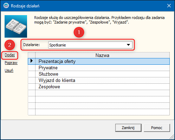Click the red number 2 marker
Viewport: 175px width, 140px height.
(9, 45)
